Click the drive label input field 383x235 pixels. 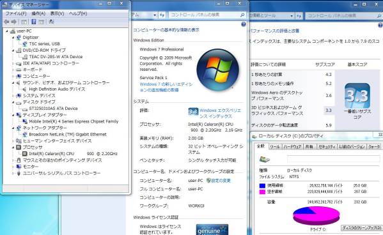[334, 159]
